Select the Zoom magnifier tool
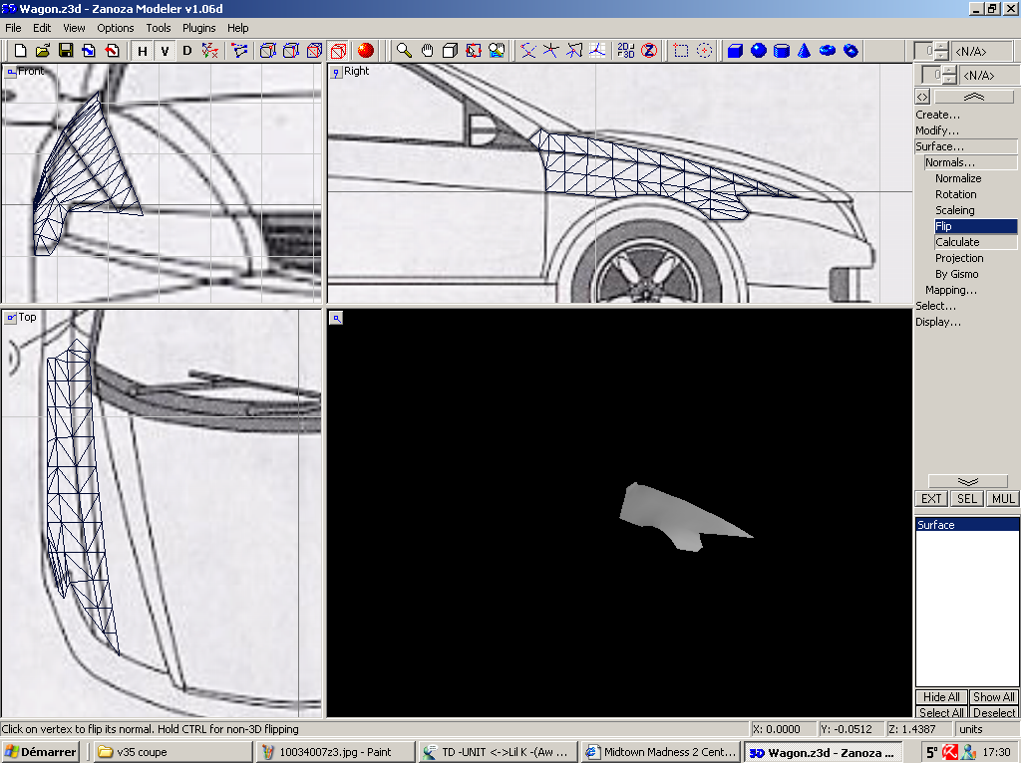 [404, 50]
